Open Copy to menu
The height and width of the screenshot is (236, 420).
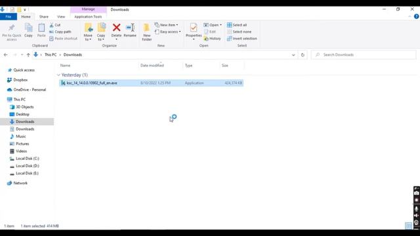(x=101, y=32)
